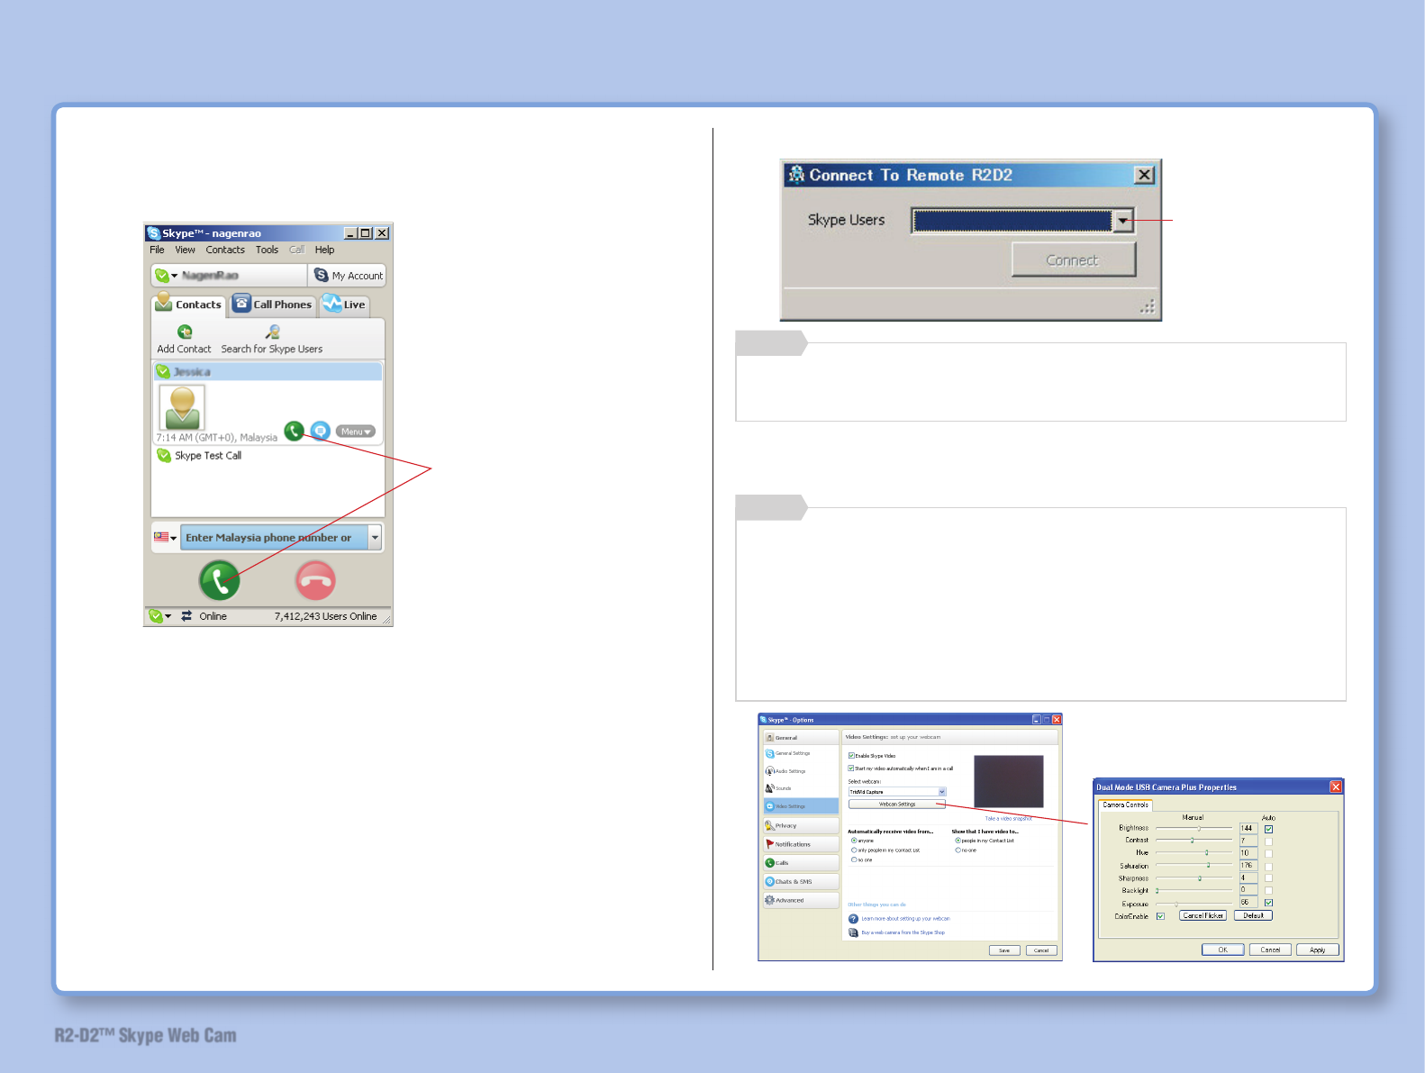The image size is (1425, 1073).
Task: Click Save in Skype Options
Action: (1004, 950)
